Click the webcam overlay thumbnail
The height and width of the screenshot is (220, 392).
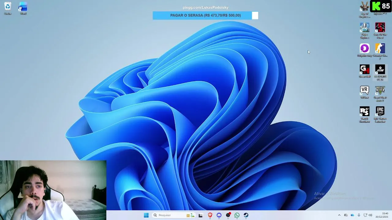[x=53, y=190]
